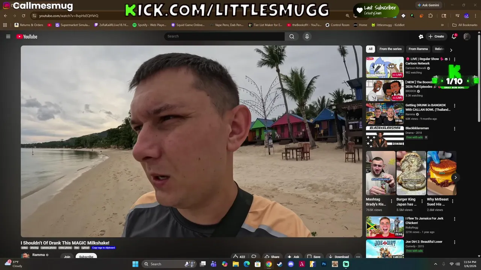Image resolution: width=481 pixels, height=270 pixels.
Task: Click Copy tags to clipboard
Action: 103,247
